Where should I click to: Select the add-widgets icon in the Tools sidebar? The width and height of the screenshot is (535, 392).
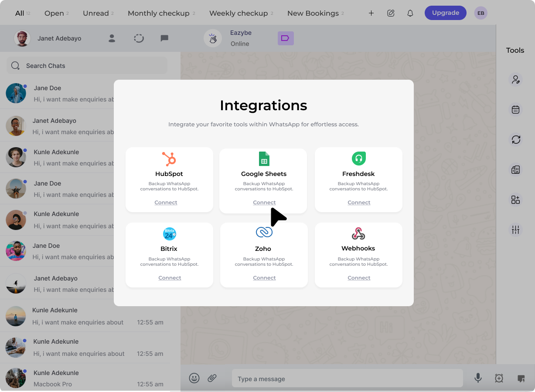(x=515, y=199)
